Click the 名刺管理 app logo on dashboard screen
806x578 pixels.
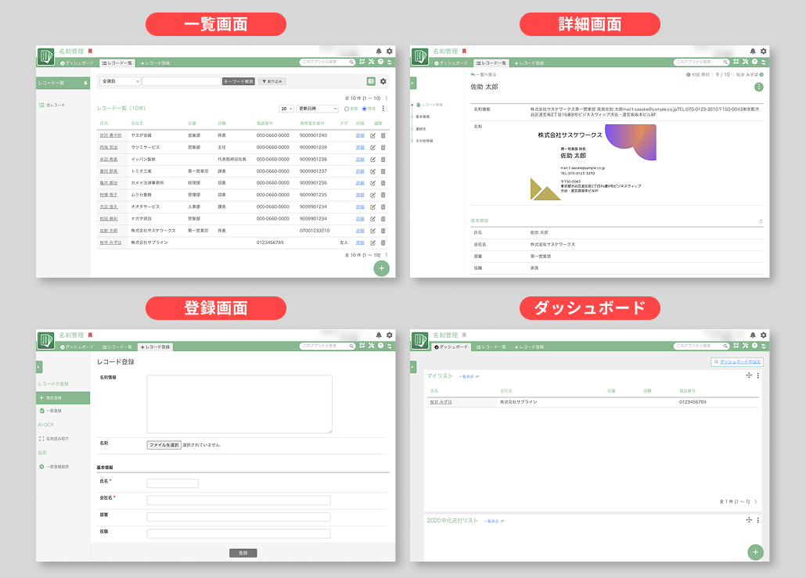click(x=419, y=339)
